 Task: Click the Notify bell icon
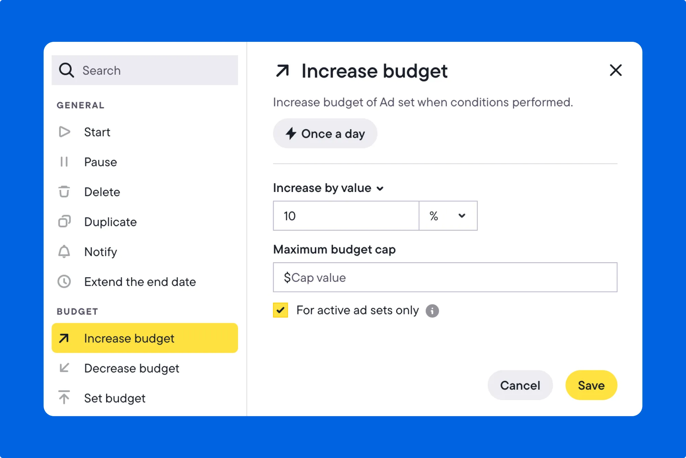point(64,252)
